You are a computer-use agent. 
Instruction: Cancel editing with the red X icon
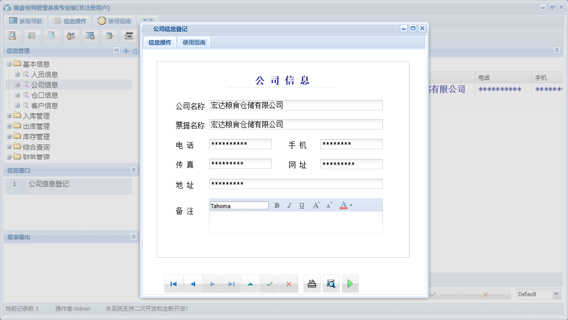pos(289,283)
